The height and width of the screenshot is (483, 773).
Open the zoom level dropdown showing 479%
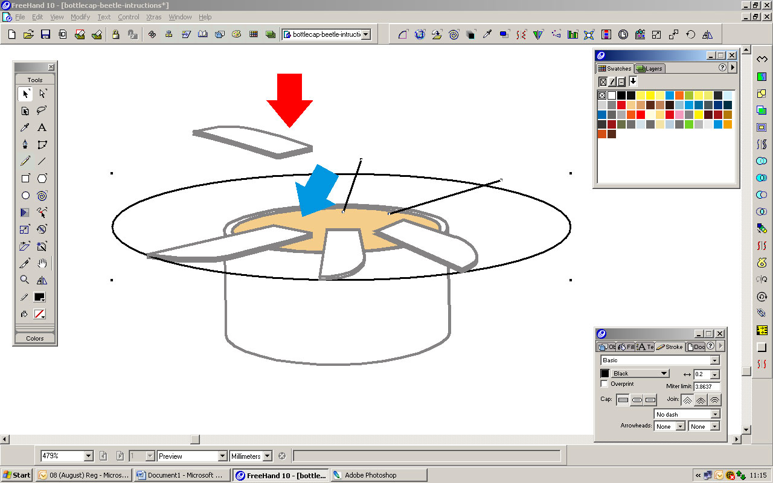pos(87,455)
